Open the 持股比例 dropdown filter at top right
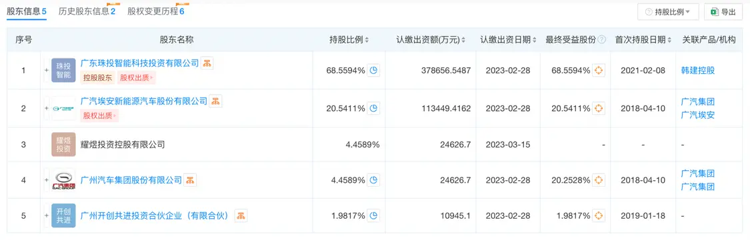This screenshot has width=750, height=240. (668, 13)
